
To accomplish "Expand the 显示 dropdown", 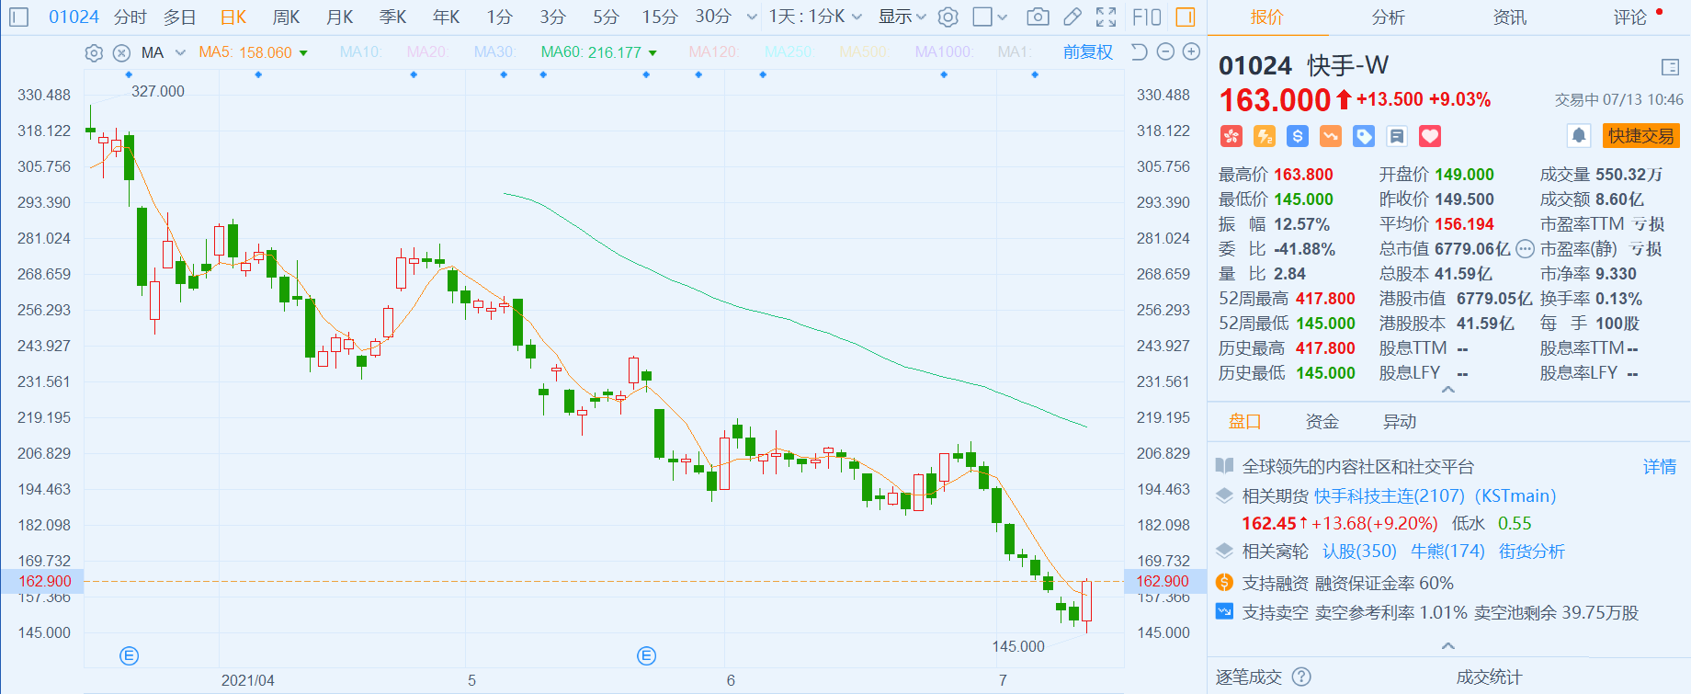I will click(902, 17).
